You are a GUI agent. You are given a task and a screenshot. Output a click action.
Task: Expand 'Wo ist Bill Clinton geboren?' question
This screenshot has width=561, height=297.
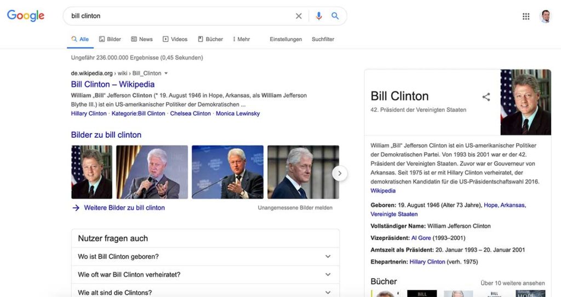point(205,257)
